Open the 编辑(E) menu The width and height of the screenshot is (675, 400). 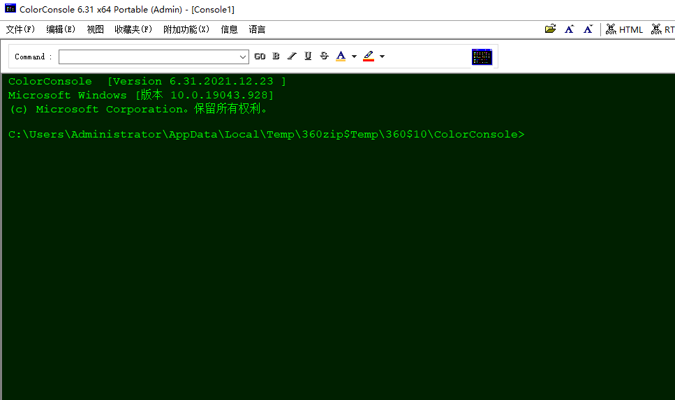(x=61, y=29)
